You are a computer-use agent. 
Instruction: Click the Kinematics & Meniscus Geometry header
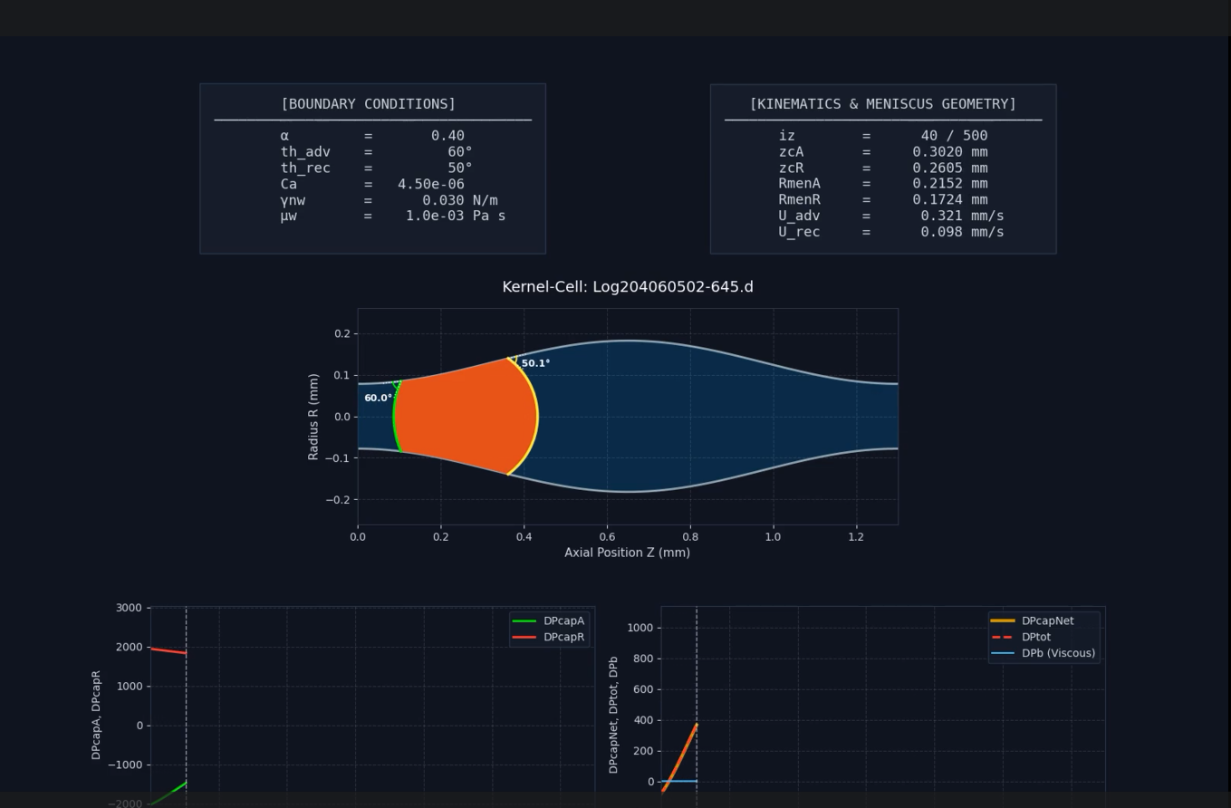(x=882, y=104)
